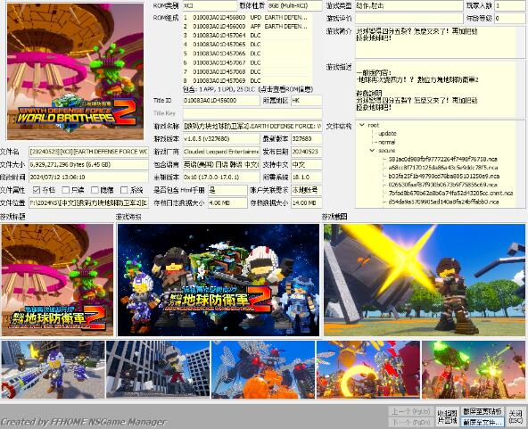Open the thumbnail showing giant flying insects
This screenshot has height=429, width=528.
263,369
